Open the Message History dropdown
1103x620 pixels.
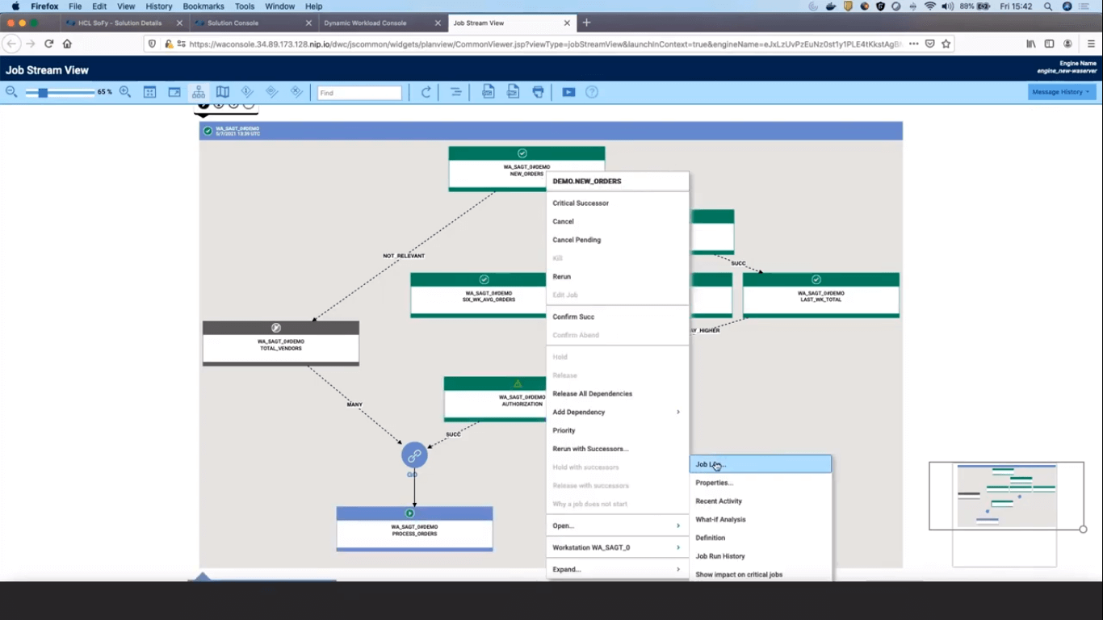click(x=1061, y=92)
